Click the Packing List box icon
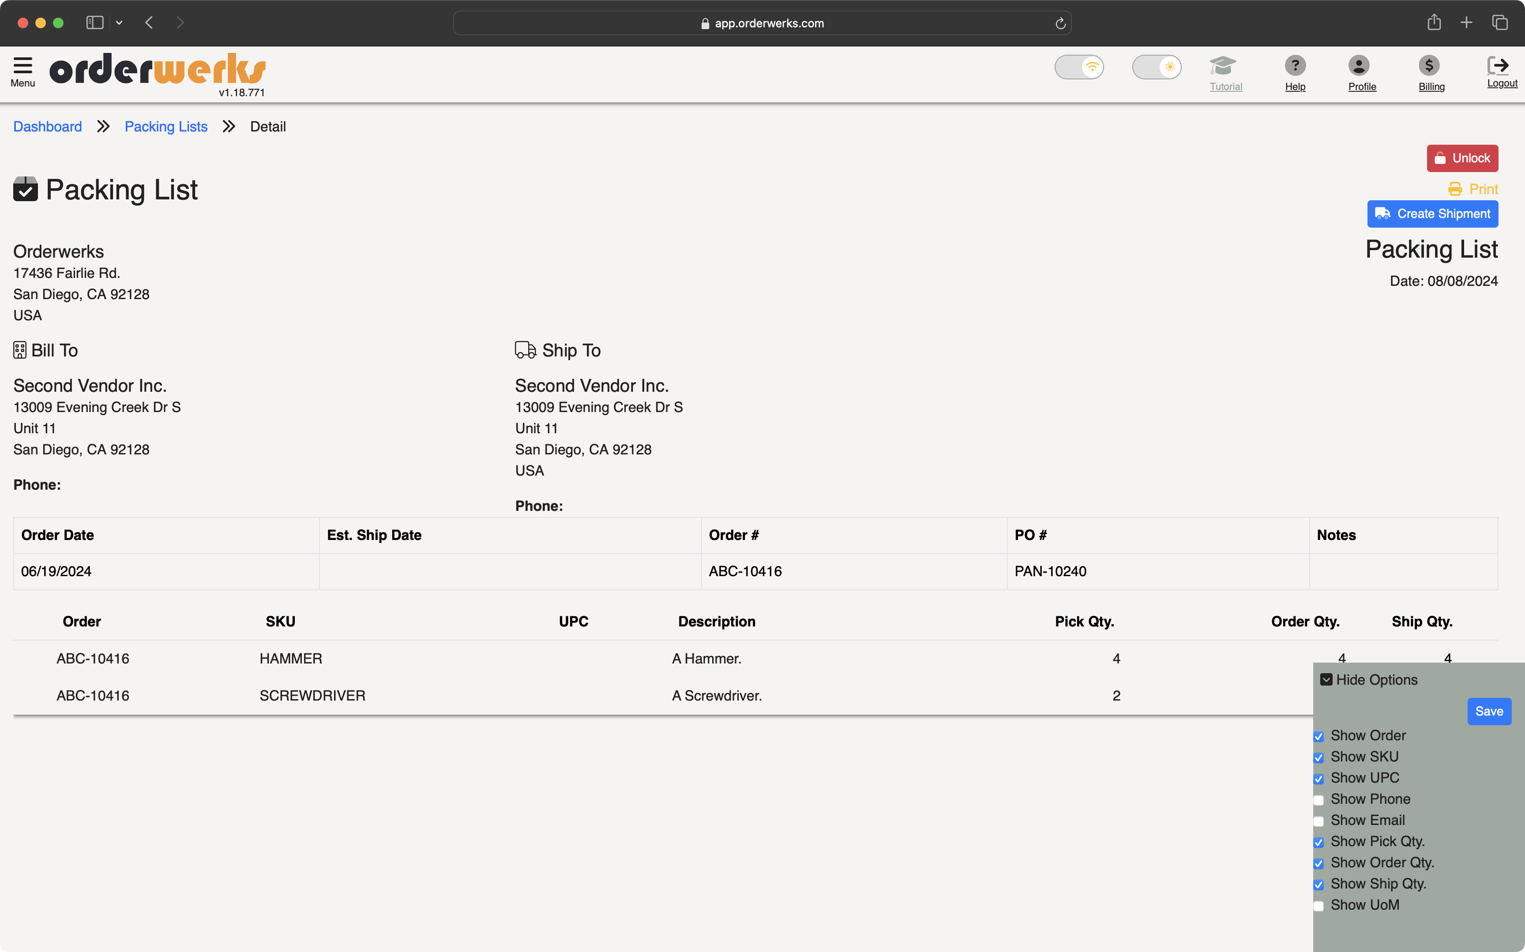This screenshot has width=1525, height=952. (x=25, y=190)
